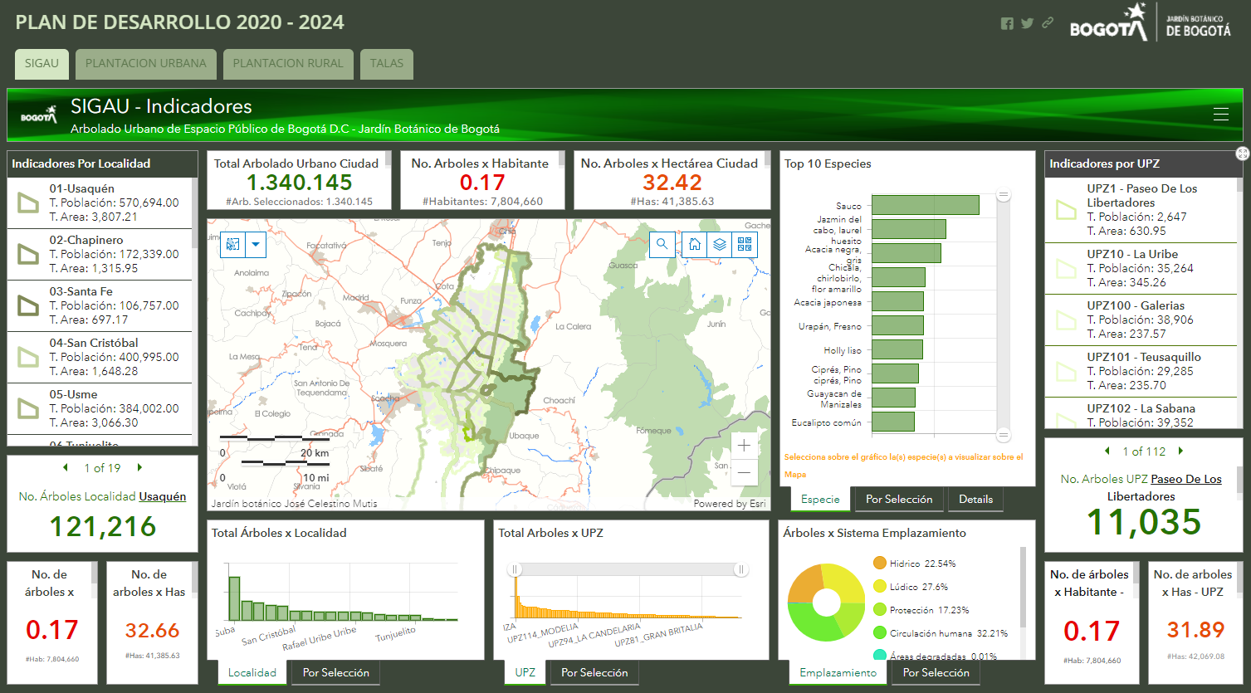Select 03-Santa Fe in the localidad list
This screenshot has width=1251, height=693.
coord(100,305)
